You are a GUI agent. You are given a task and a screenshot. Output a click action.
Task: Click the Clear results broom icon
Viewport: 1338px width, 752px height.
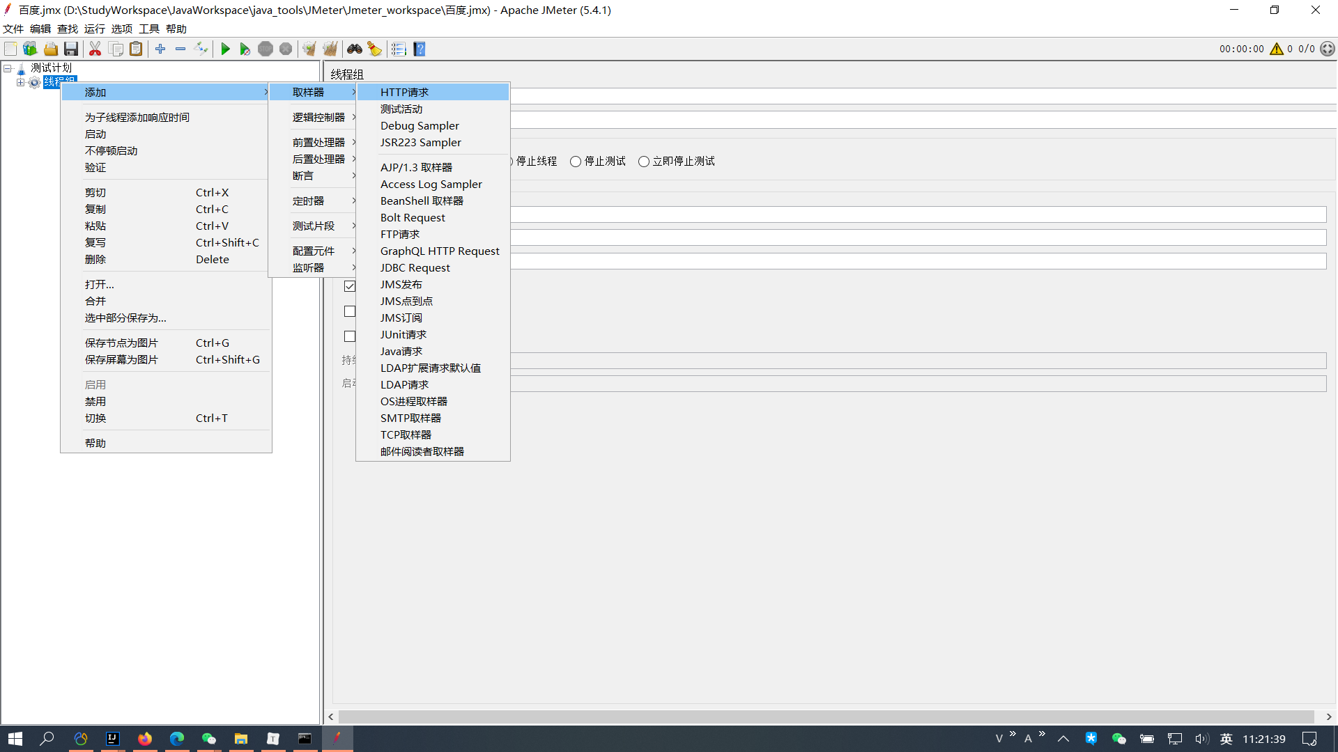coord(309,49)
